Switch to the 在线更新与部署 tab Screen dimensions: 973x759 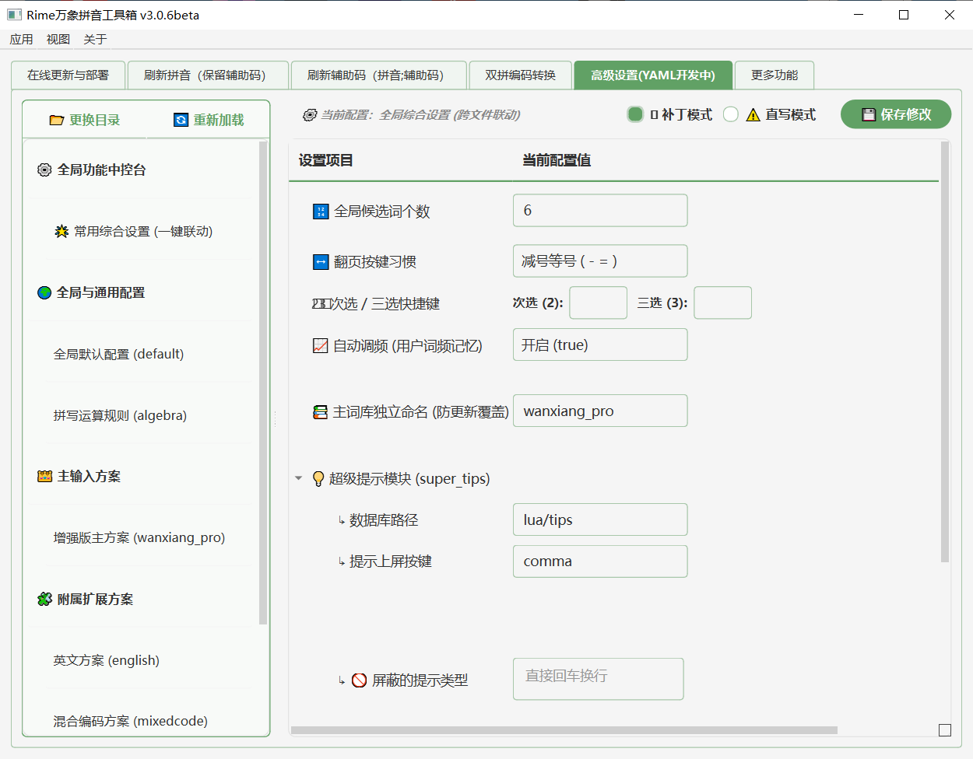[x=68, y=75]
